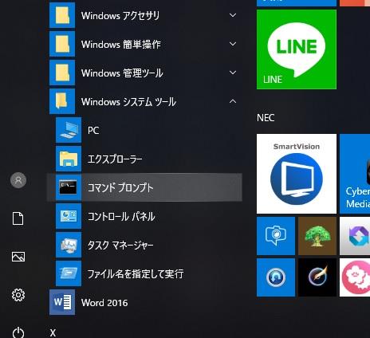
Task: Expand the Windows 簡単操作 folder
Action: click(144, 44)
